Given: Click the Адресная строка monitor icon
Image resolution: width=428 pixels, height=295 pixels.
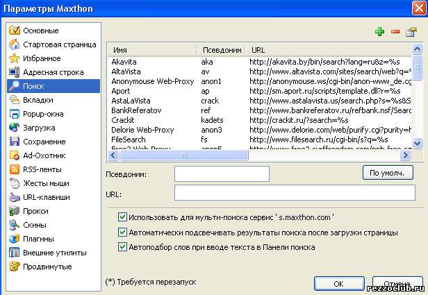Looking at the screenshot, I should [x=15, y=72].
